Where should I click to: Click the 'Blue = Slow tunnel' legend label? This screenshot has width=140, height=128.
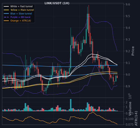[x=21, y=14]
